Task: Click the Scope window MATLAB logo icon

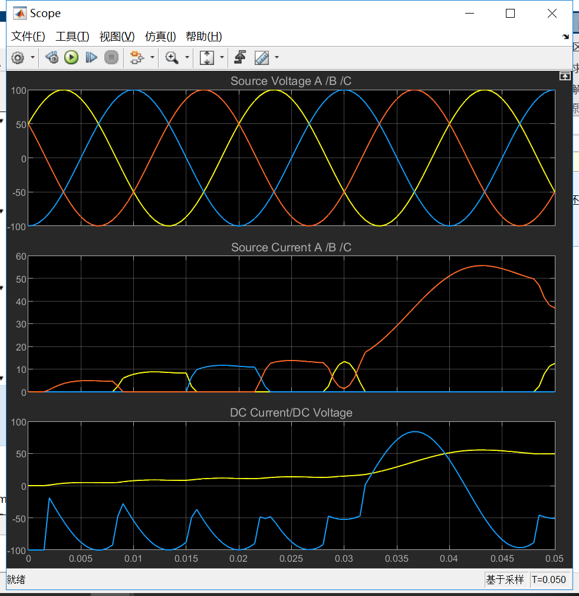Action: [19, 14]
